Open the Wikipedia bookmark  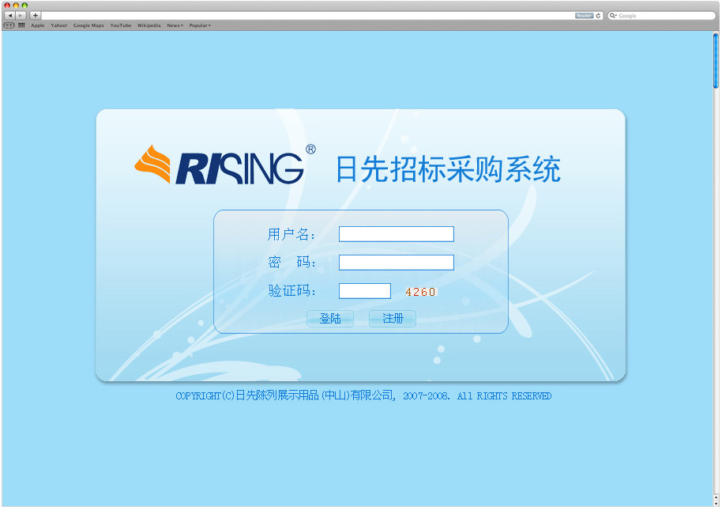coord(149,25)
